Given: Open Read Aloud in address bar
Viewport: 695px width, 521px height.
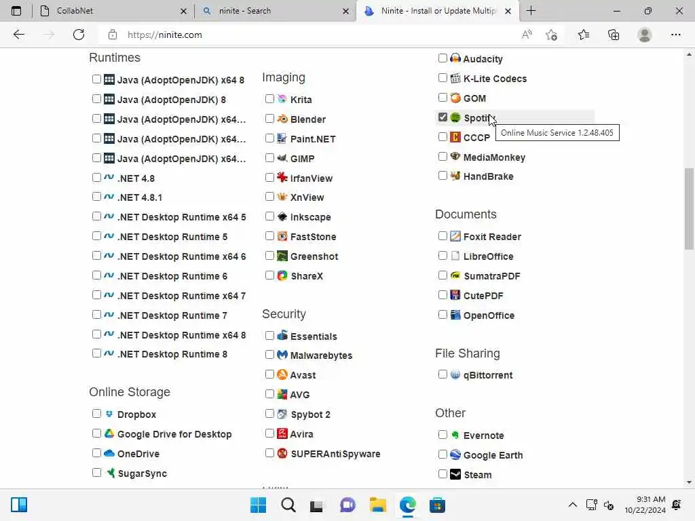Looking at the screenshot, I should pos(527,35).
